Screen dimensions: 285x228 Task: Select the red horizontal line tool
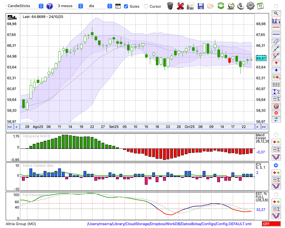276,28
